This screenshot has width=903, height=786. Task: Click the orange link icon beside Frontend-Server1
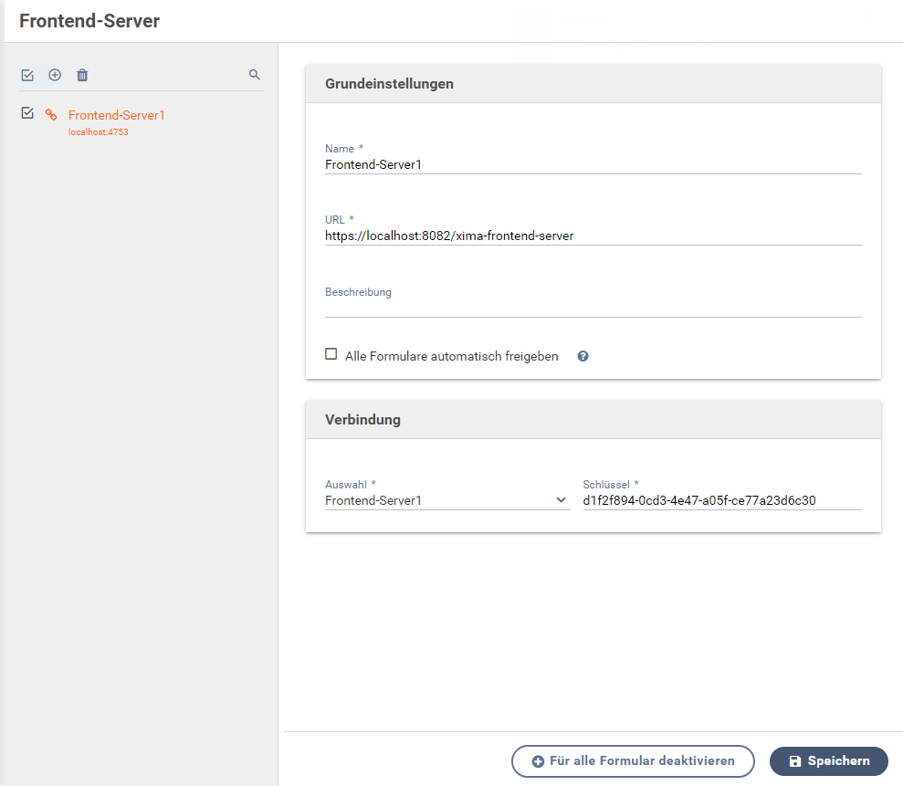point(51,115)
